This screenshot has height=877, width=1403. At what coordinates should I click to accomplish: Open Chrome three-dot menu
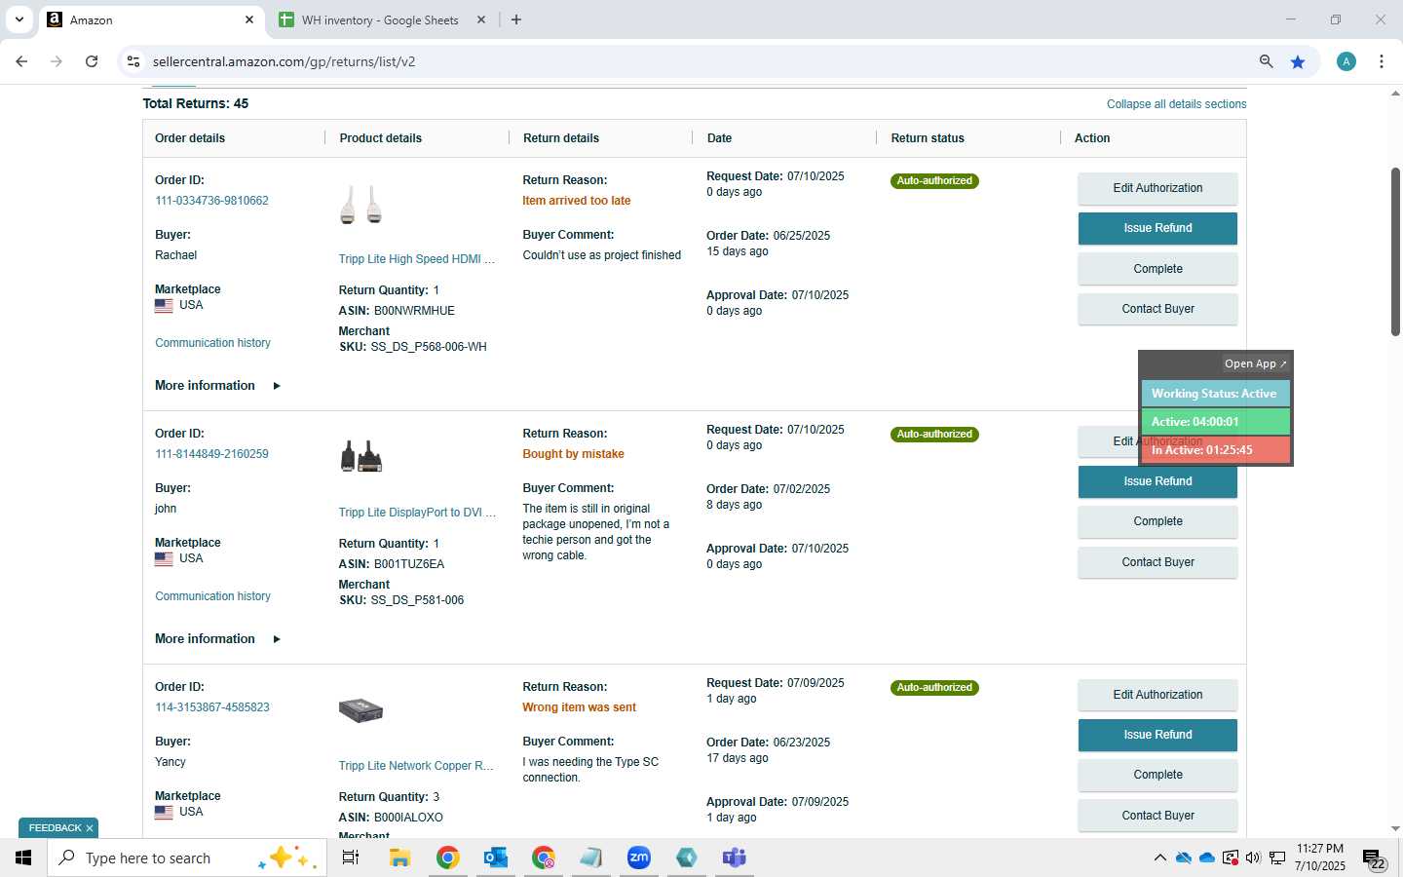(1382, 61)
